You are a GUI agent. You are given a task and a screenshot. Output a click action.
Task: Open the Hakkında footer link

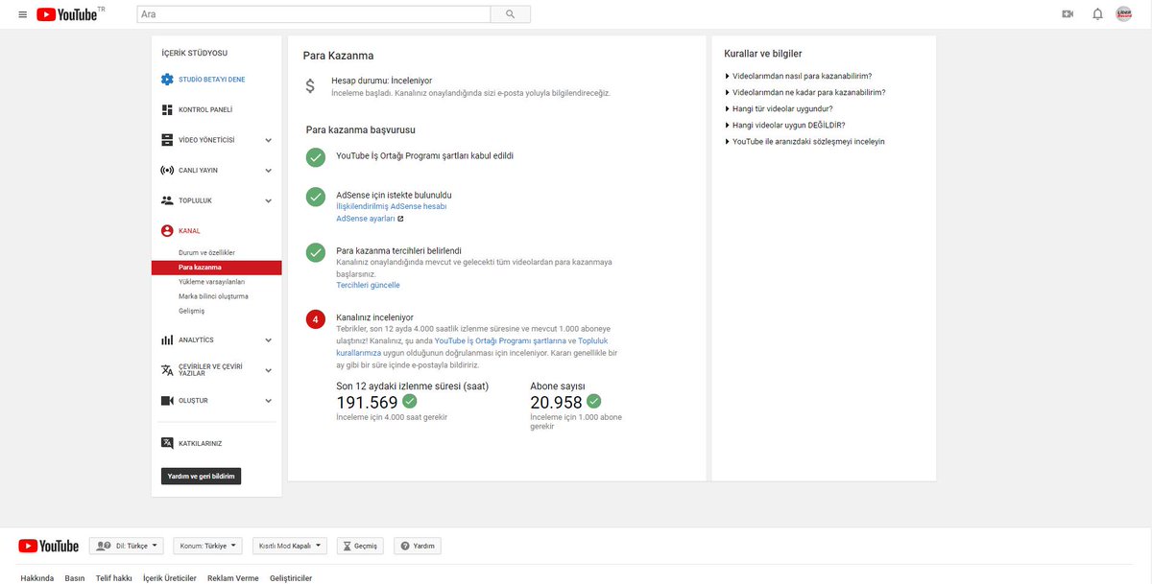pos(37,578)
